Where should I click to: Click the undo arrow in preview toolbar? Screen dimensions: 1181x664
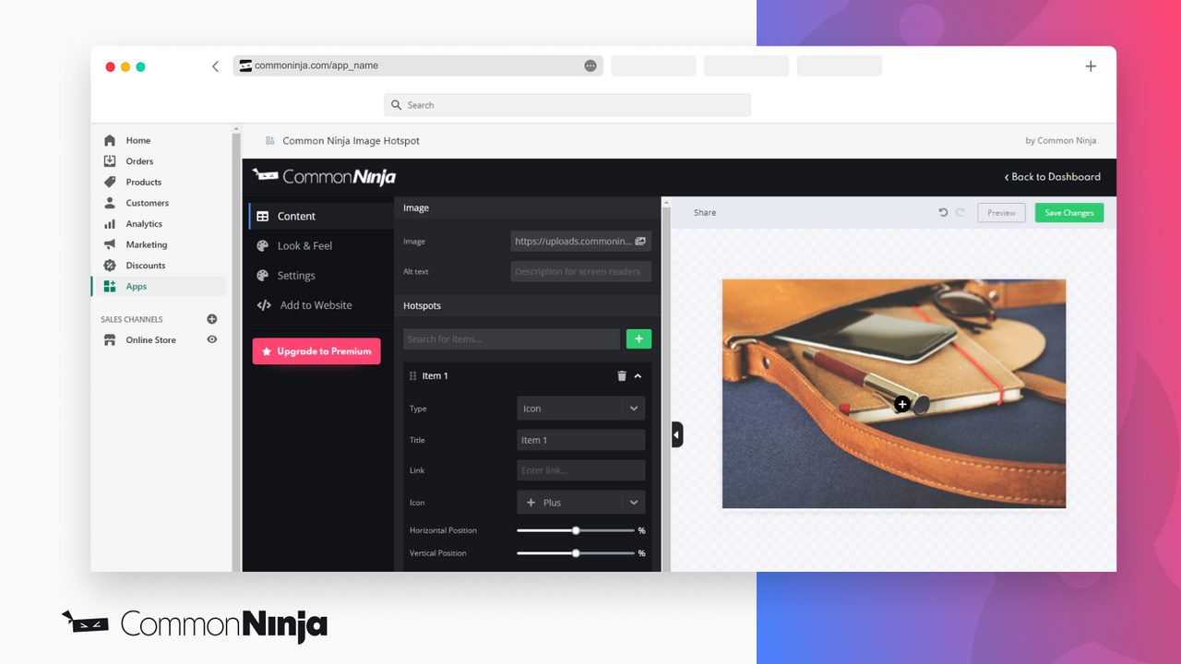(x=943, y=212)
